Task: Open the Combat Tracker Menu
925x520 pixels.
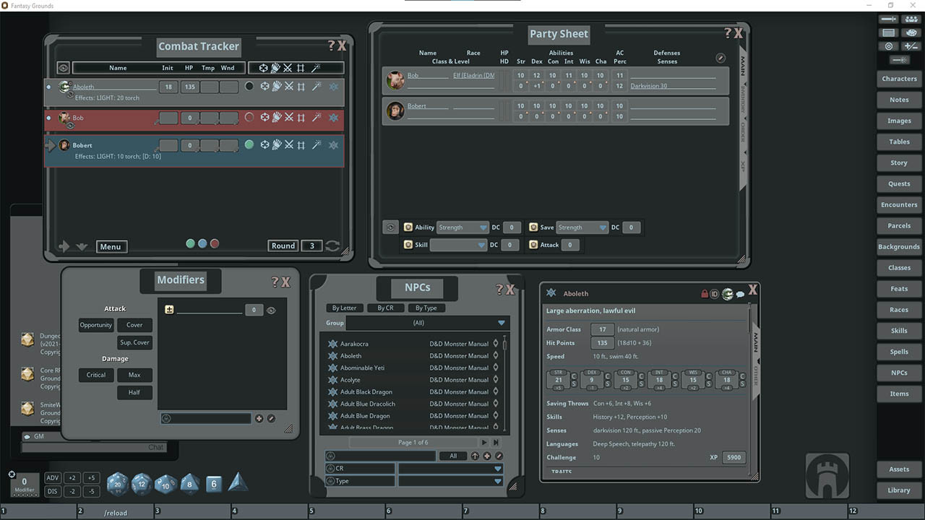Action: pyautogui.click(x=111, y=246)
